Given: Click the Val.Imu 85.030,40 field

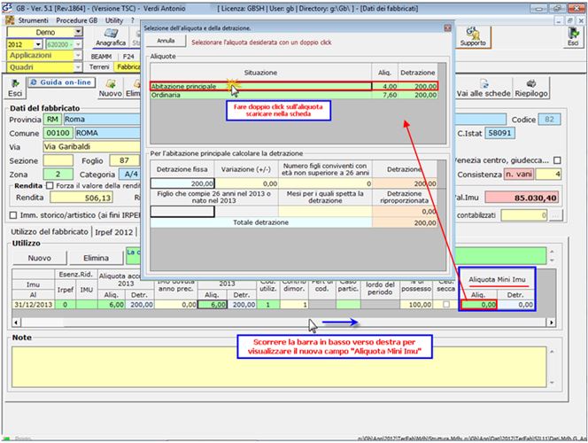Looking at the screenshot, I should coord(522,198).
